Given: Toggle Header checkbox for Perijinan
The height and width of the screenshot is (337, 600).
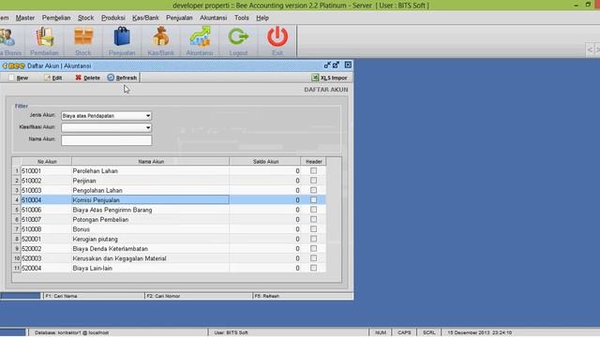Looking at the screenshot, I should coord(313,181).
